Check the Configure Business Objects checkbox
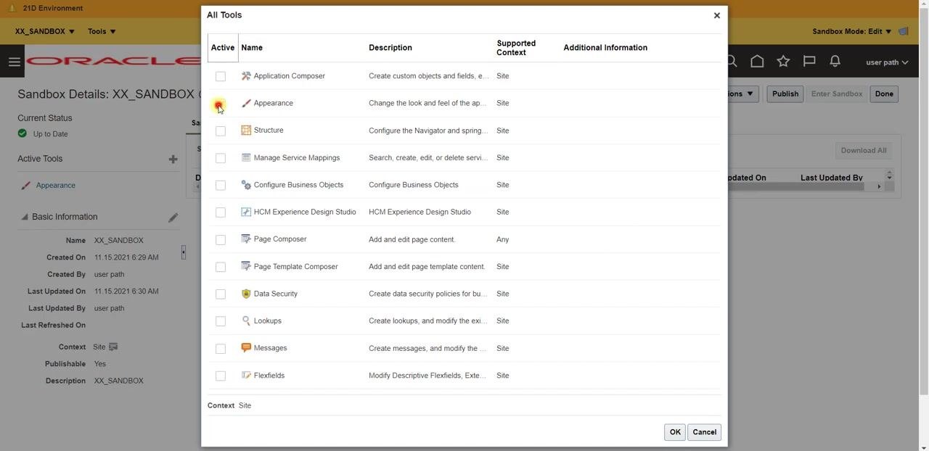929x451 pixels. point(221,185)
